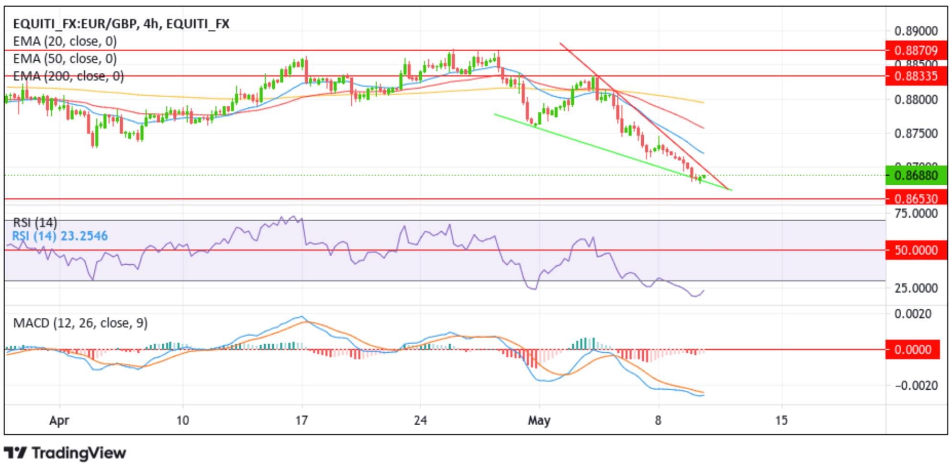952x474 pixels.
Task: Click the MACD 0.0000 zero-line label
Action: [x=912, y=350]
